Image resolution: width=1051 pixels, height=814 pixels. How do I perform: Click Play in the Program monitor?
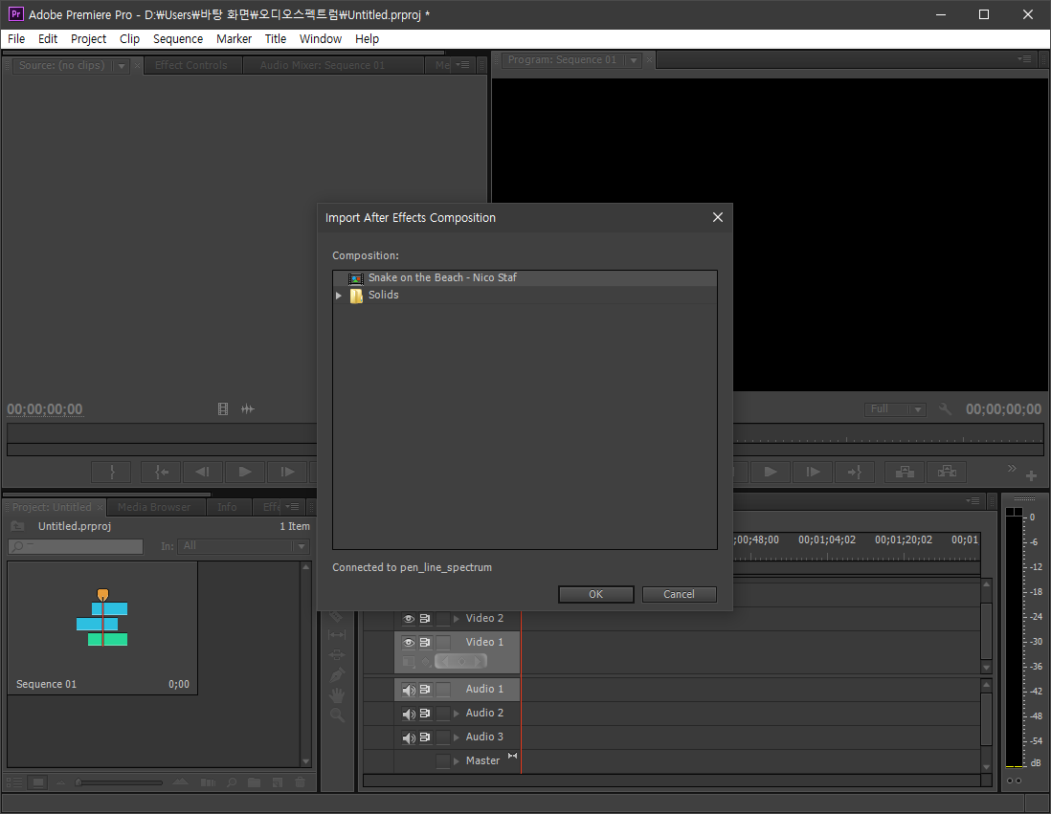pos(771,472)
